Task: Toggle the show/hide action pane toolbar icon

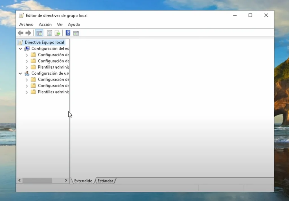Action: [x=76, y=33]
